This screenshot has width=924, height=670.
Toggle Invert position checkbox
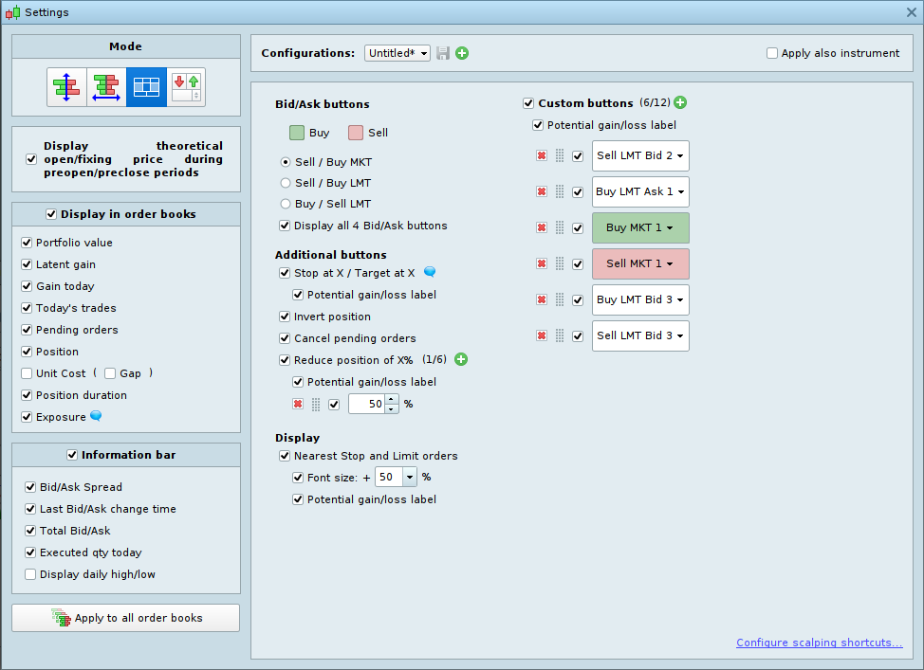(285, 317)
